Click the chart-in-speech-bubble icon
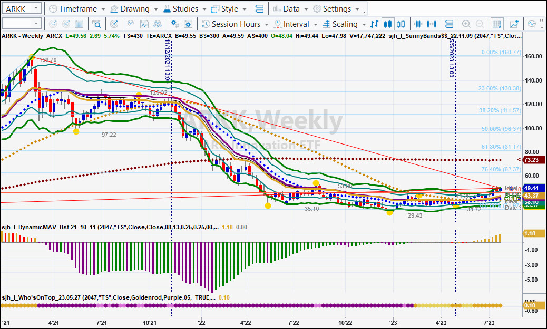This screenshot has height=329, width=547. pyautogui.click(x=532, y=24)
